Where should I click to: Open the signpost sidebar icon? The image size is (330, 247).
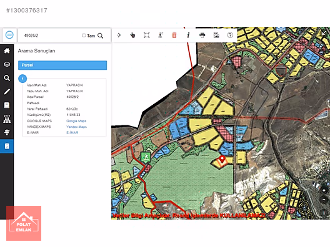[7, 132]
